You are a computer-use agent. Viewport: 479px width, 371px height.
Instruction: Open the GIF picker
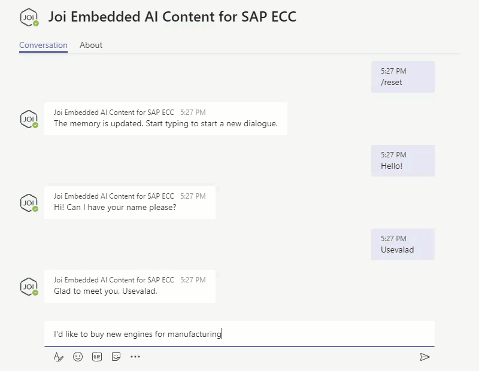coord(97,357)
